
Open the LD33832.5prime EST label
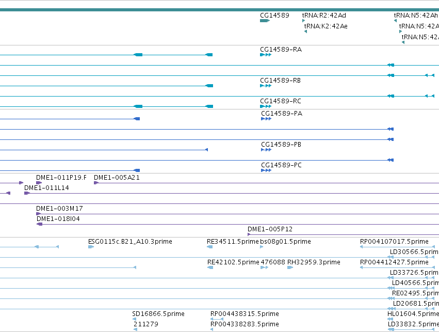413,324
